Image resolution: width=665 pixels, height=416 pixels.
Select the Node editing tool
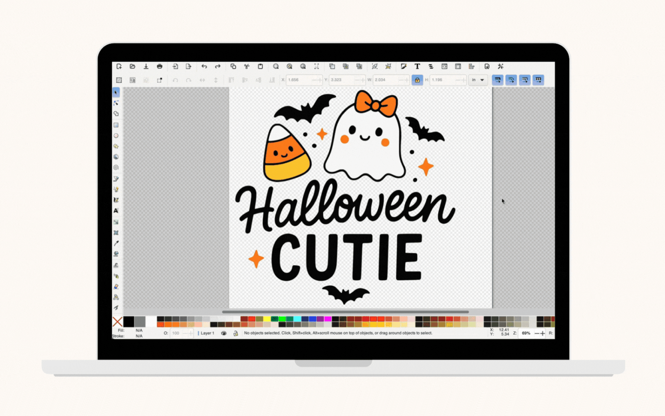pyautogui.click(x=116, y=103)
